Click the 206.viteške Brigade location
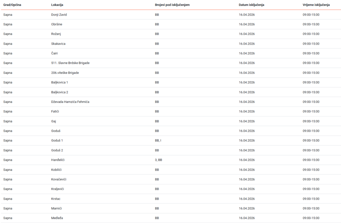This screenshot has height=223, width=341. pyautogui.click(x=65, y=73)
